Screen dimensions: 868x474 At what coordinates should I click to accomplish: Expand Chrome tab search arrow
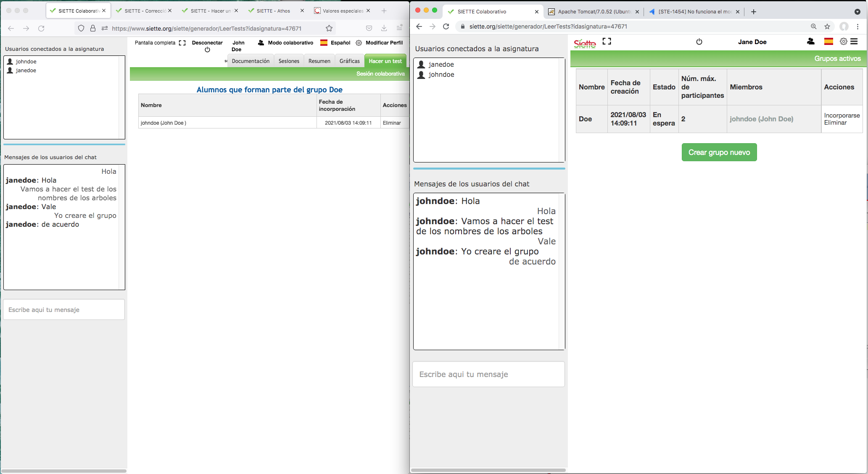pos(857,12)
